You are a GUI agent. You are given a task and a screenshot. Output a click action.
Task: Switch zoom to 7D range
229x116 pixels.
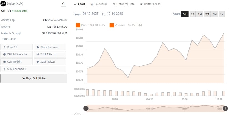pyautogui.click(x=192, y=14)
